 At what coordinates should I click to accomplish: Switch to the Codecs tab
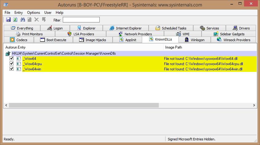[19, 40]
